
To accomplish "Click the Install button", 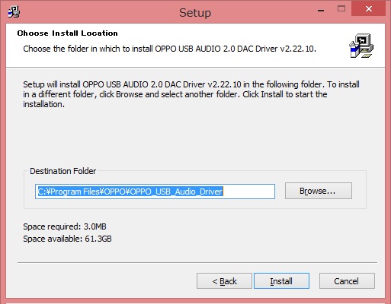I will (281, 280).
